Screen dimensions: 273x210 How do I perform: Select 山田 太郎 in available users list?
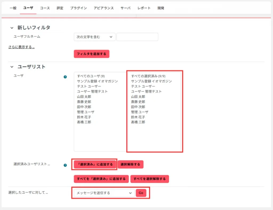(x=84, y=96)
